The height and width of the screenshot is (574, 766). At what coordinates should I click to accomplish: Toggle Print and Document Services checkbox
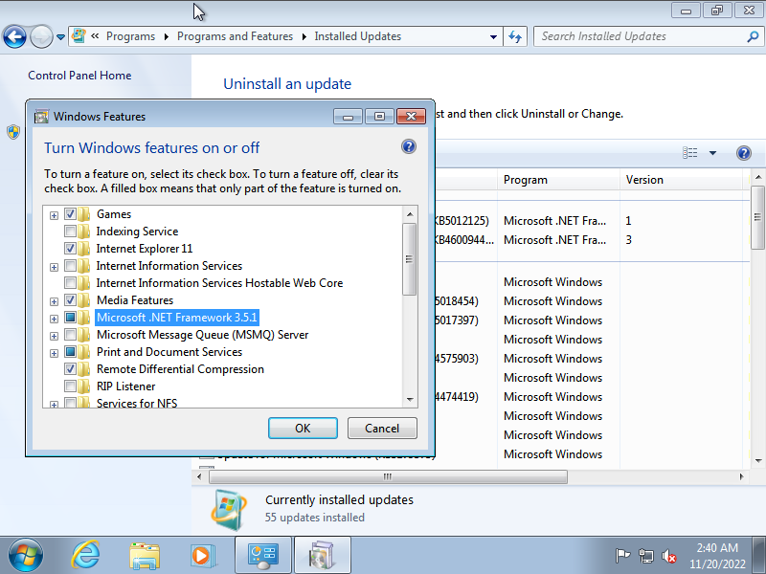[70, 351]
